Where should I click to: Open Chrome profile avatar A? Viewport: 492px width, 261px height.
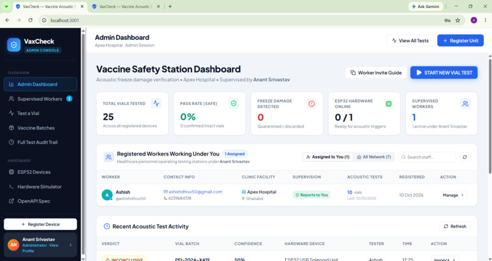coord(474,20)
